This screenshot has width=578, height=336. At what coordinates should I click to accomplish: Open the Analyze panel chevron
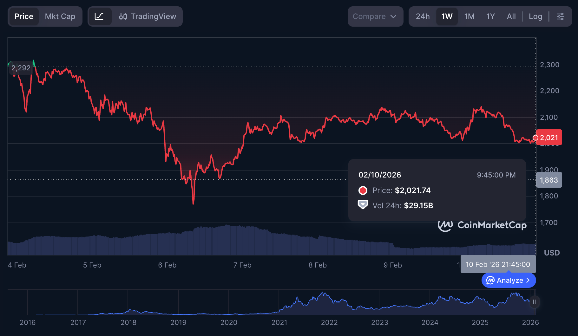coord(528,280)
